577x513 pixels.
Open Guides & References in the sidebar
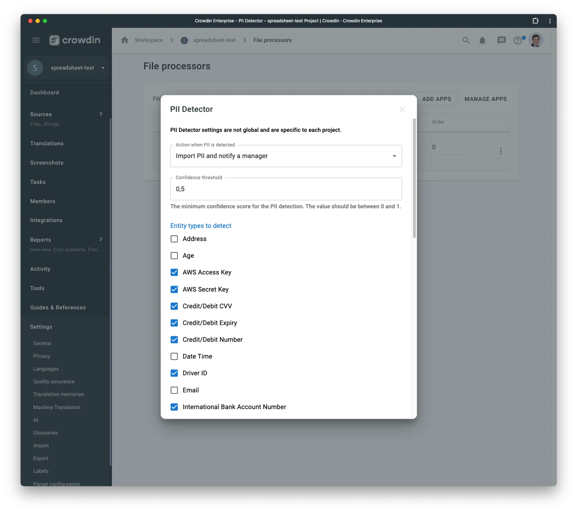coord(58,308)
